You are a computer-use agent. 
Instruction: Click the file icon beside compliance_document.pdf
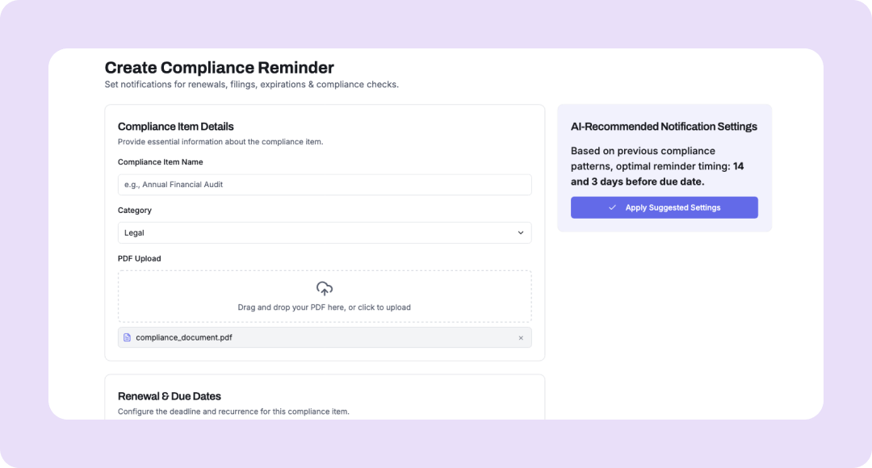pyautogui.click(x=127, y=337)
